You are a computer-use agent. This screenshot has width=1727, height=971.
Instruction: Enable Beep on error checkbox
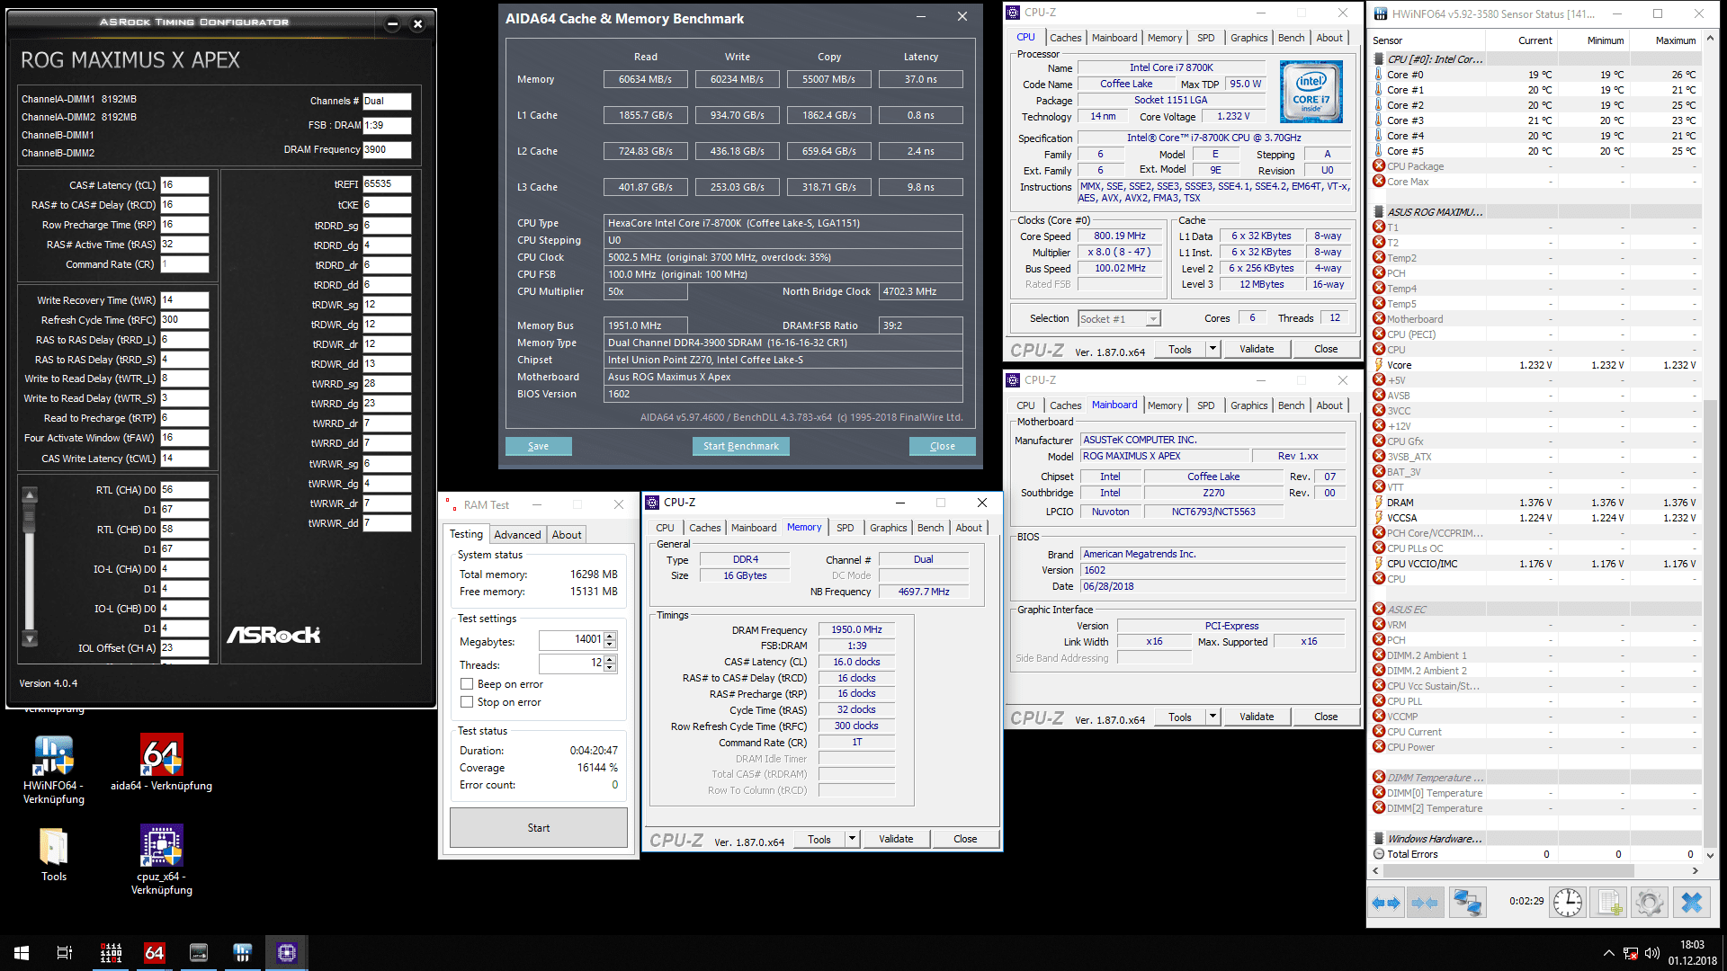467,684
